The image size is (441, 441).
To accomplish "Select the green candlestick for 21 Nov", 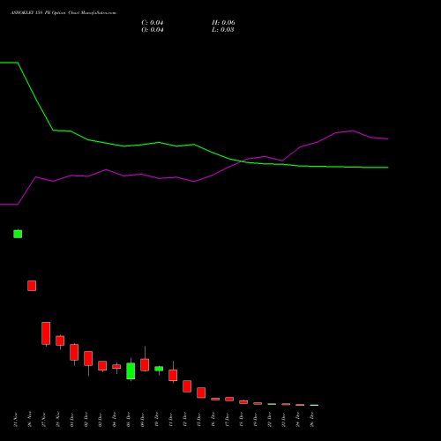I will tap(18, 234).
